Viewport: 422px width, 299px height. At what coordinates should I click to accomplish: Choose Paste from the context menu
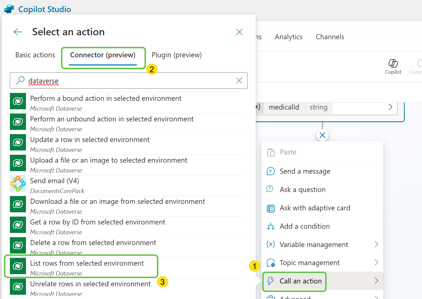tap(288, 152)
